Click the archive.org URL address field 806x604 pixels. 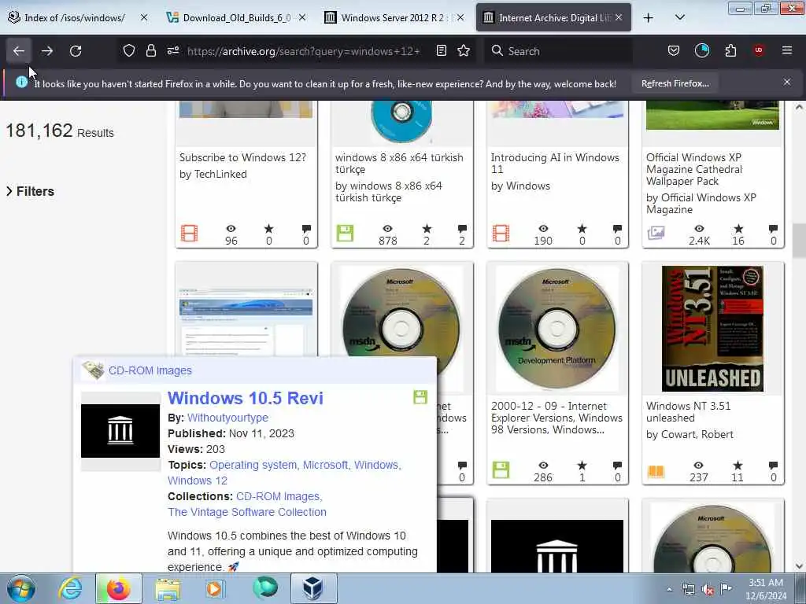pyautogui.click(x=303, y=51)
